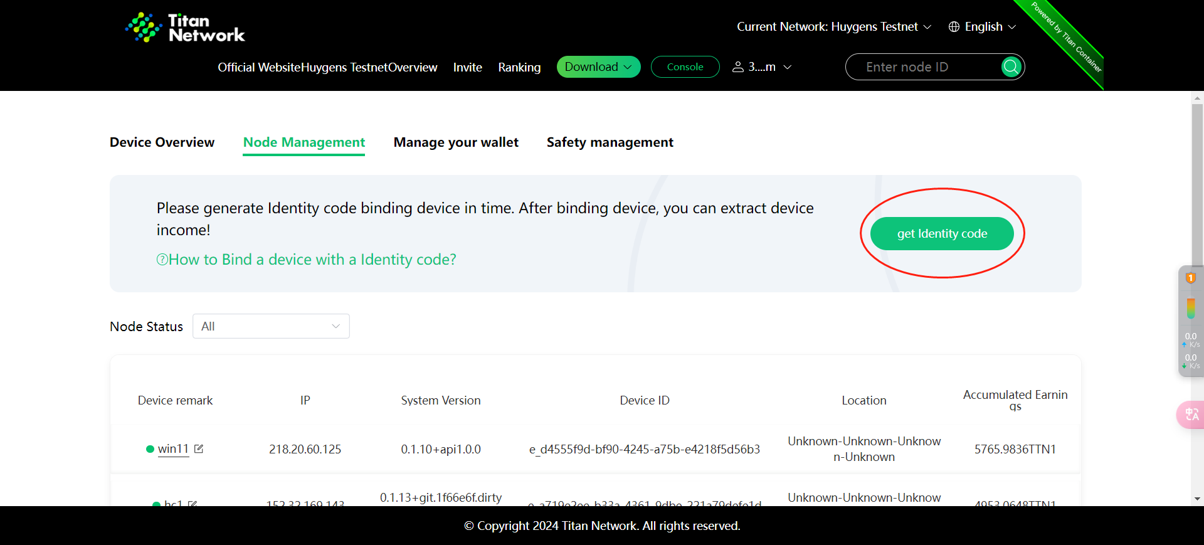Open the Node Status All dropdown
Image resolution: width=1204 pixels, height=545 pixels.
click(271, 326)
